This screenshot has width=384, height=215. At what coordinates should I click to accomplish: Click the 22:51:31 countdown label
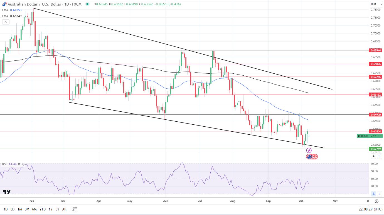[x=376, y=136]
